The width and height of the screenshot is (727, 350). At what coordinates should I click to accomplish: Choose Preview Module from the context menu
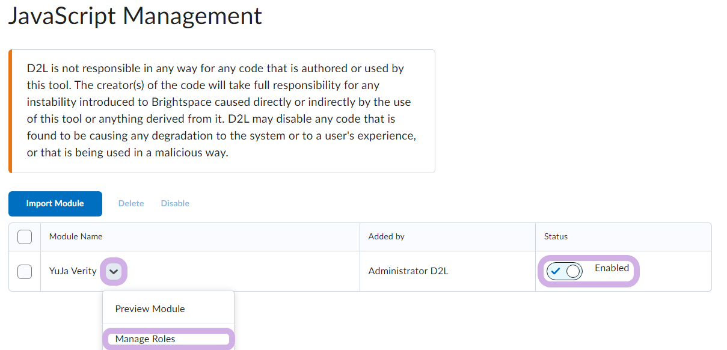click(x=150, y=309)
